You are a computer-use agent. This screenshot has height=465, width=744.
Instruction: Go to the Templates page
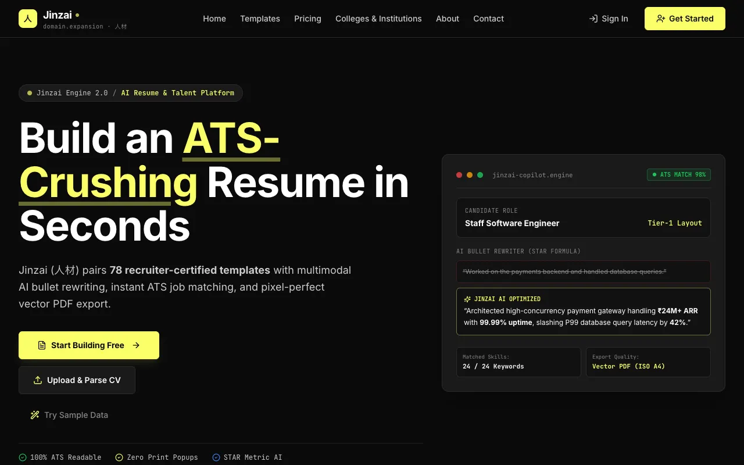click(260, 19)
